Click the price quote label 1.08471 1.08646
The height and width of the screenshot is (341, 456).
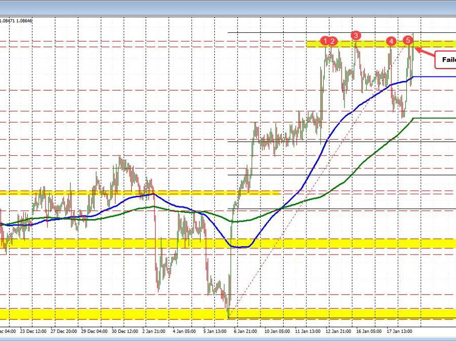click(x=17, y=21)
